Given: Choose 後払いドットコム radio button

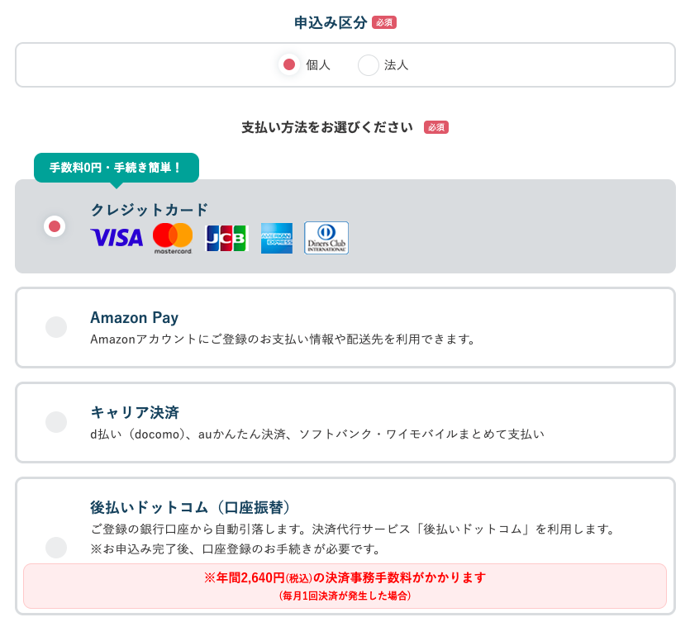Looking at the screenshot, I should pyautogui.click(x=56, y=548).
